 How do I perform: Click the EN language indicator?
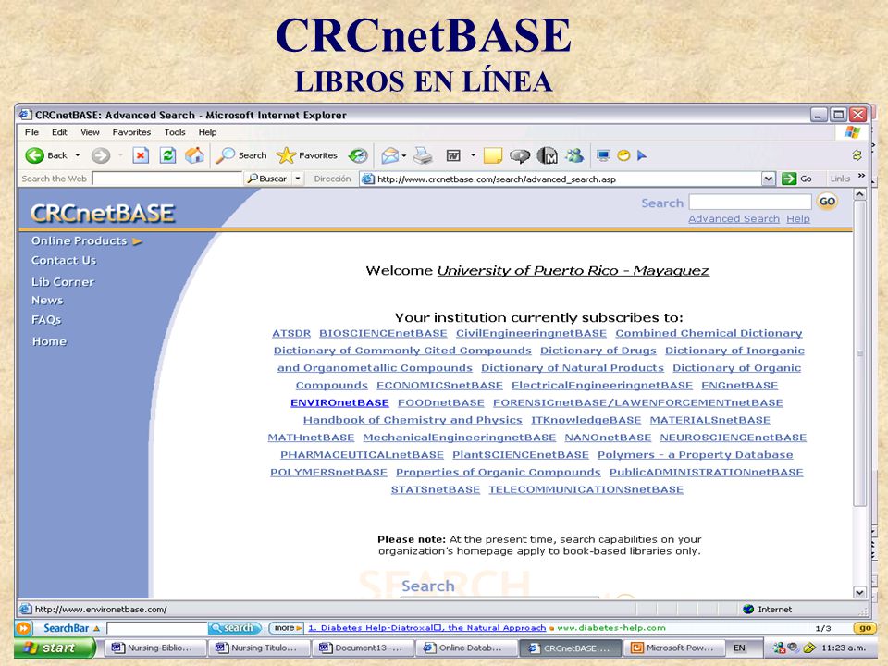740,647
